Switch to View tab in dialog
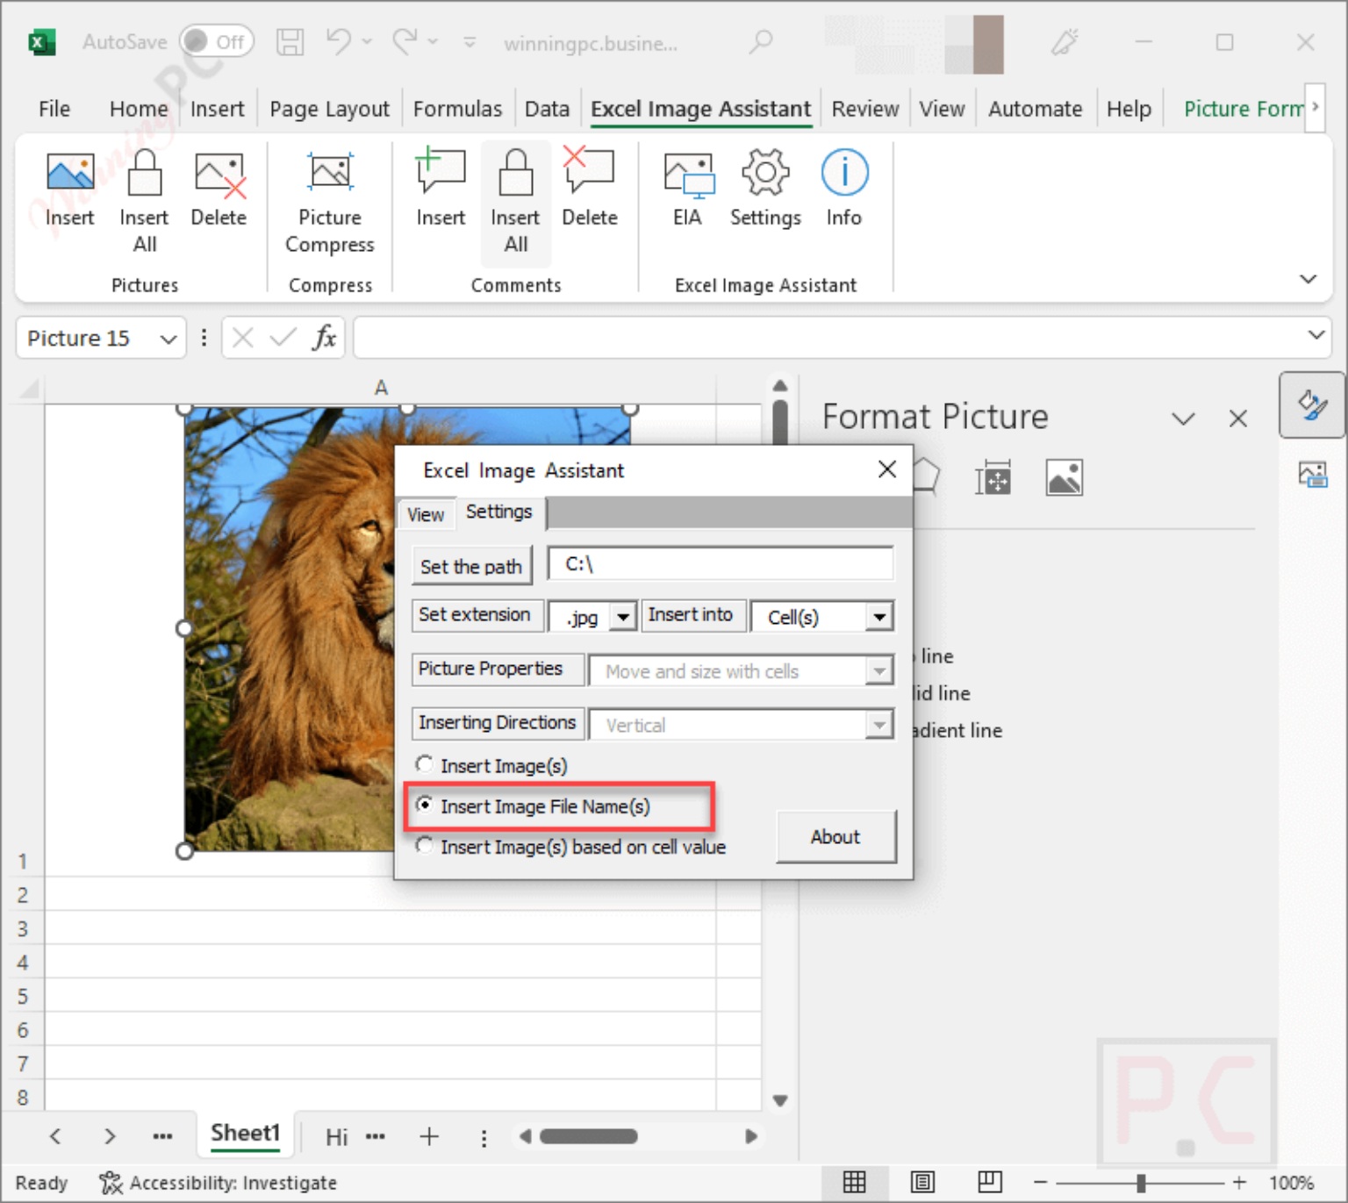This screenshot has width=1348, height=1203. [426, 515]
